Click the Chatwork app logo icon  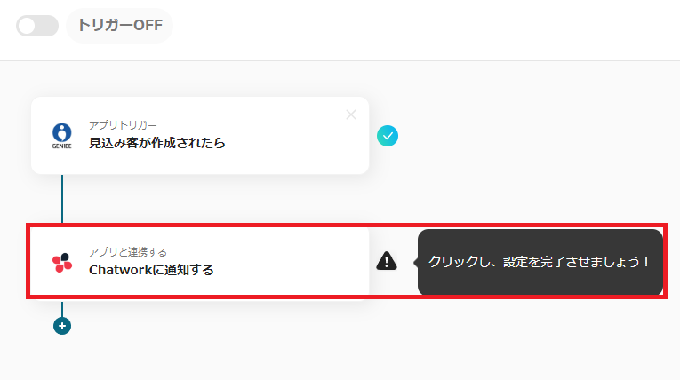(61, 262)
